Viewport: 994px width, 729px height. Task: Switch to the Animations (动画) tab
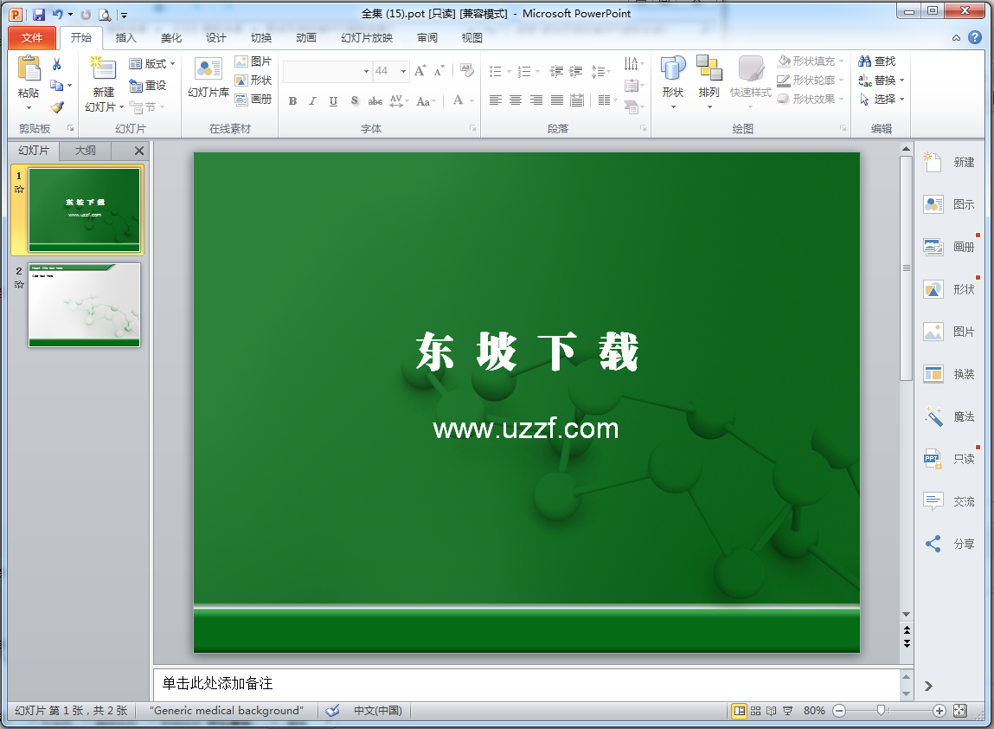coord(305,37)
